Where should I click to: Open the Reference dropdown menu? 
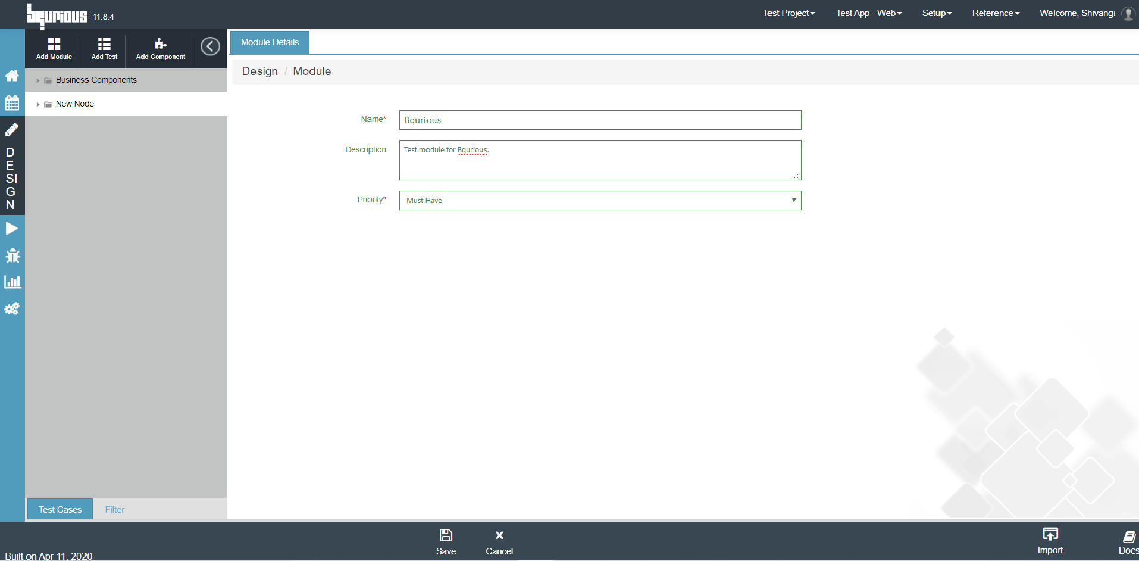pos(996,13)
